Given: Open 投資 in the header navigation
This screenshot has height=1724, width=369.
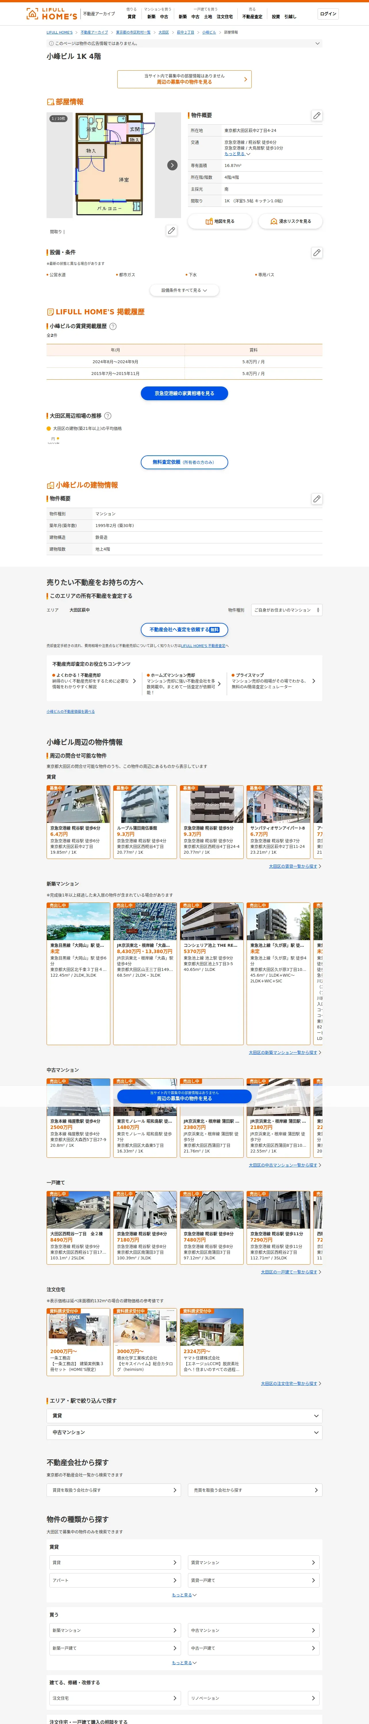Looking at the screenshot, I should [276, 17].
